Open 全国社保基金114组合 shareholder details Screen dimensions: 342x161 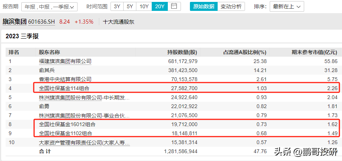click(x=64, y=88)
